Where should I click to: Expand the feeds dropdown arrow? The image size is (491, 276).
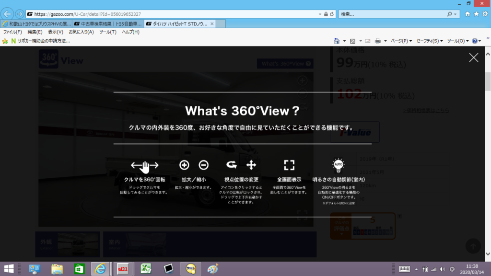point(361,41)
